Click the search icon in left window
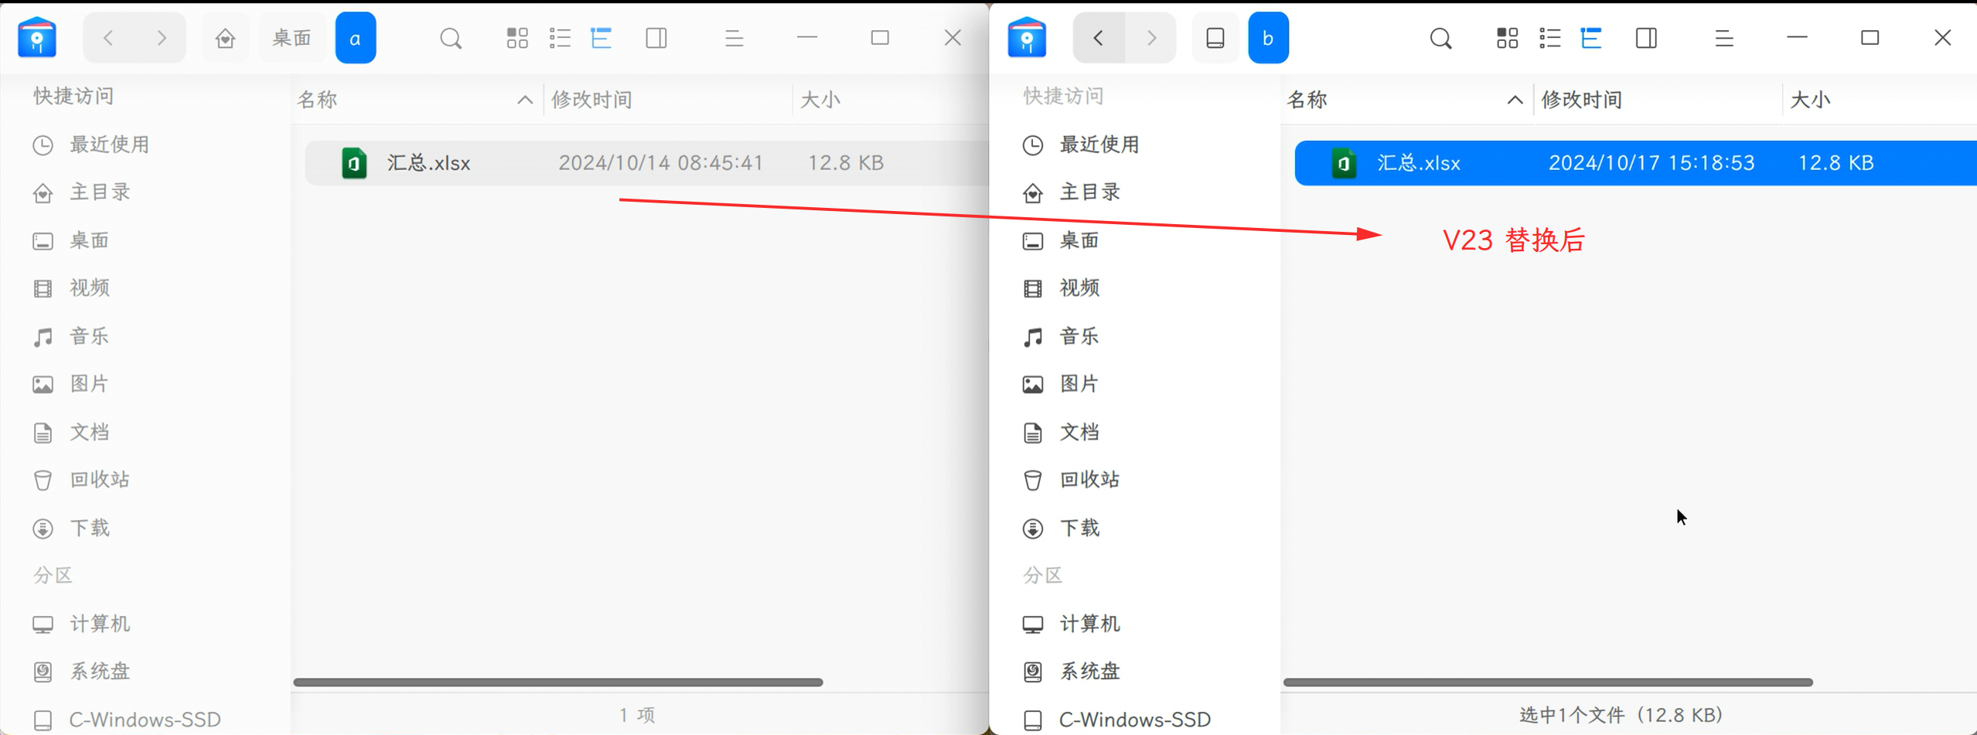The image size is (1977, 735). click(451, 38)
